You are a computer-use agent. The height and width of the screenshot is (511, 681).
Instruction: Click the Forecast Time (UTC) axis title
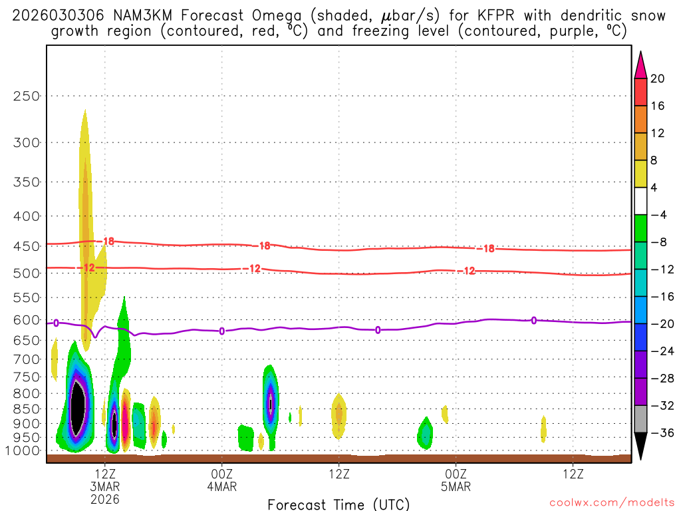[x=339, y=504]
